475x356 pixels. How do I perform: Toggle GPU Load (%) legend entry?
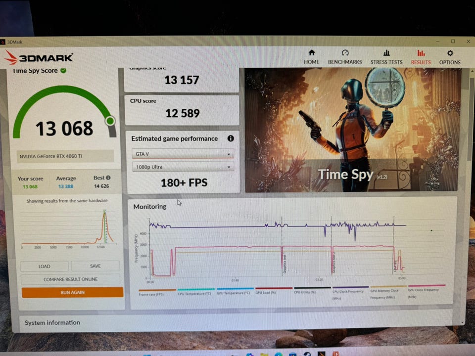(x=273, y=290)
